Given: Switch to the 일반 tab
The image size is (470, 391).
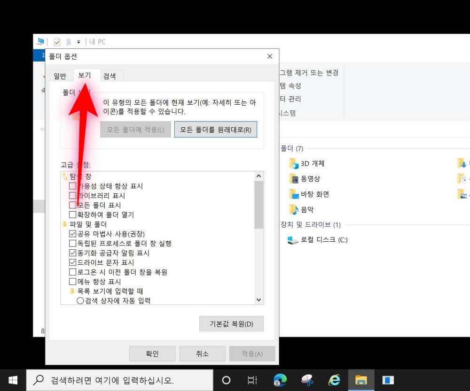Looking at the screenshot, I should pos(61,76).
